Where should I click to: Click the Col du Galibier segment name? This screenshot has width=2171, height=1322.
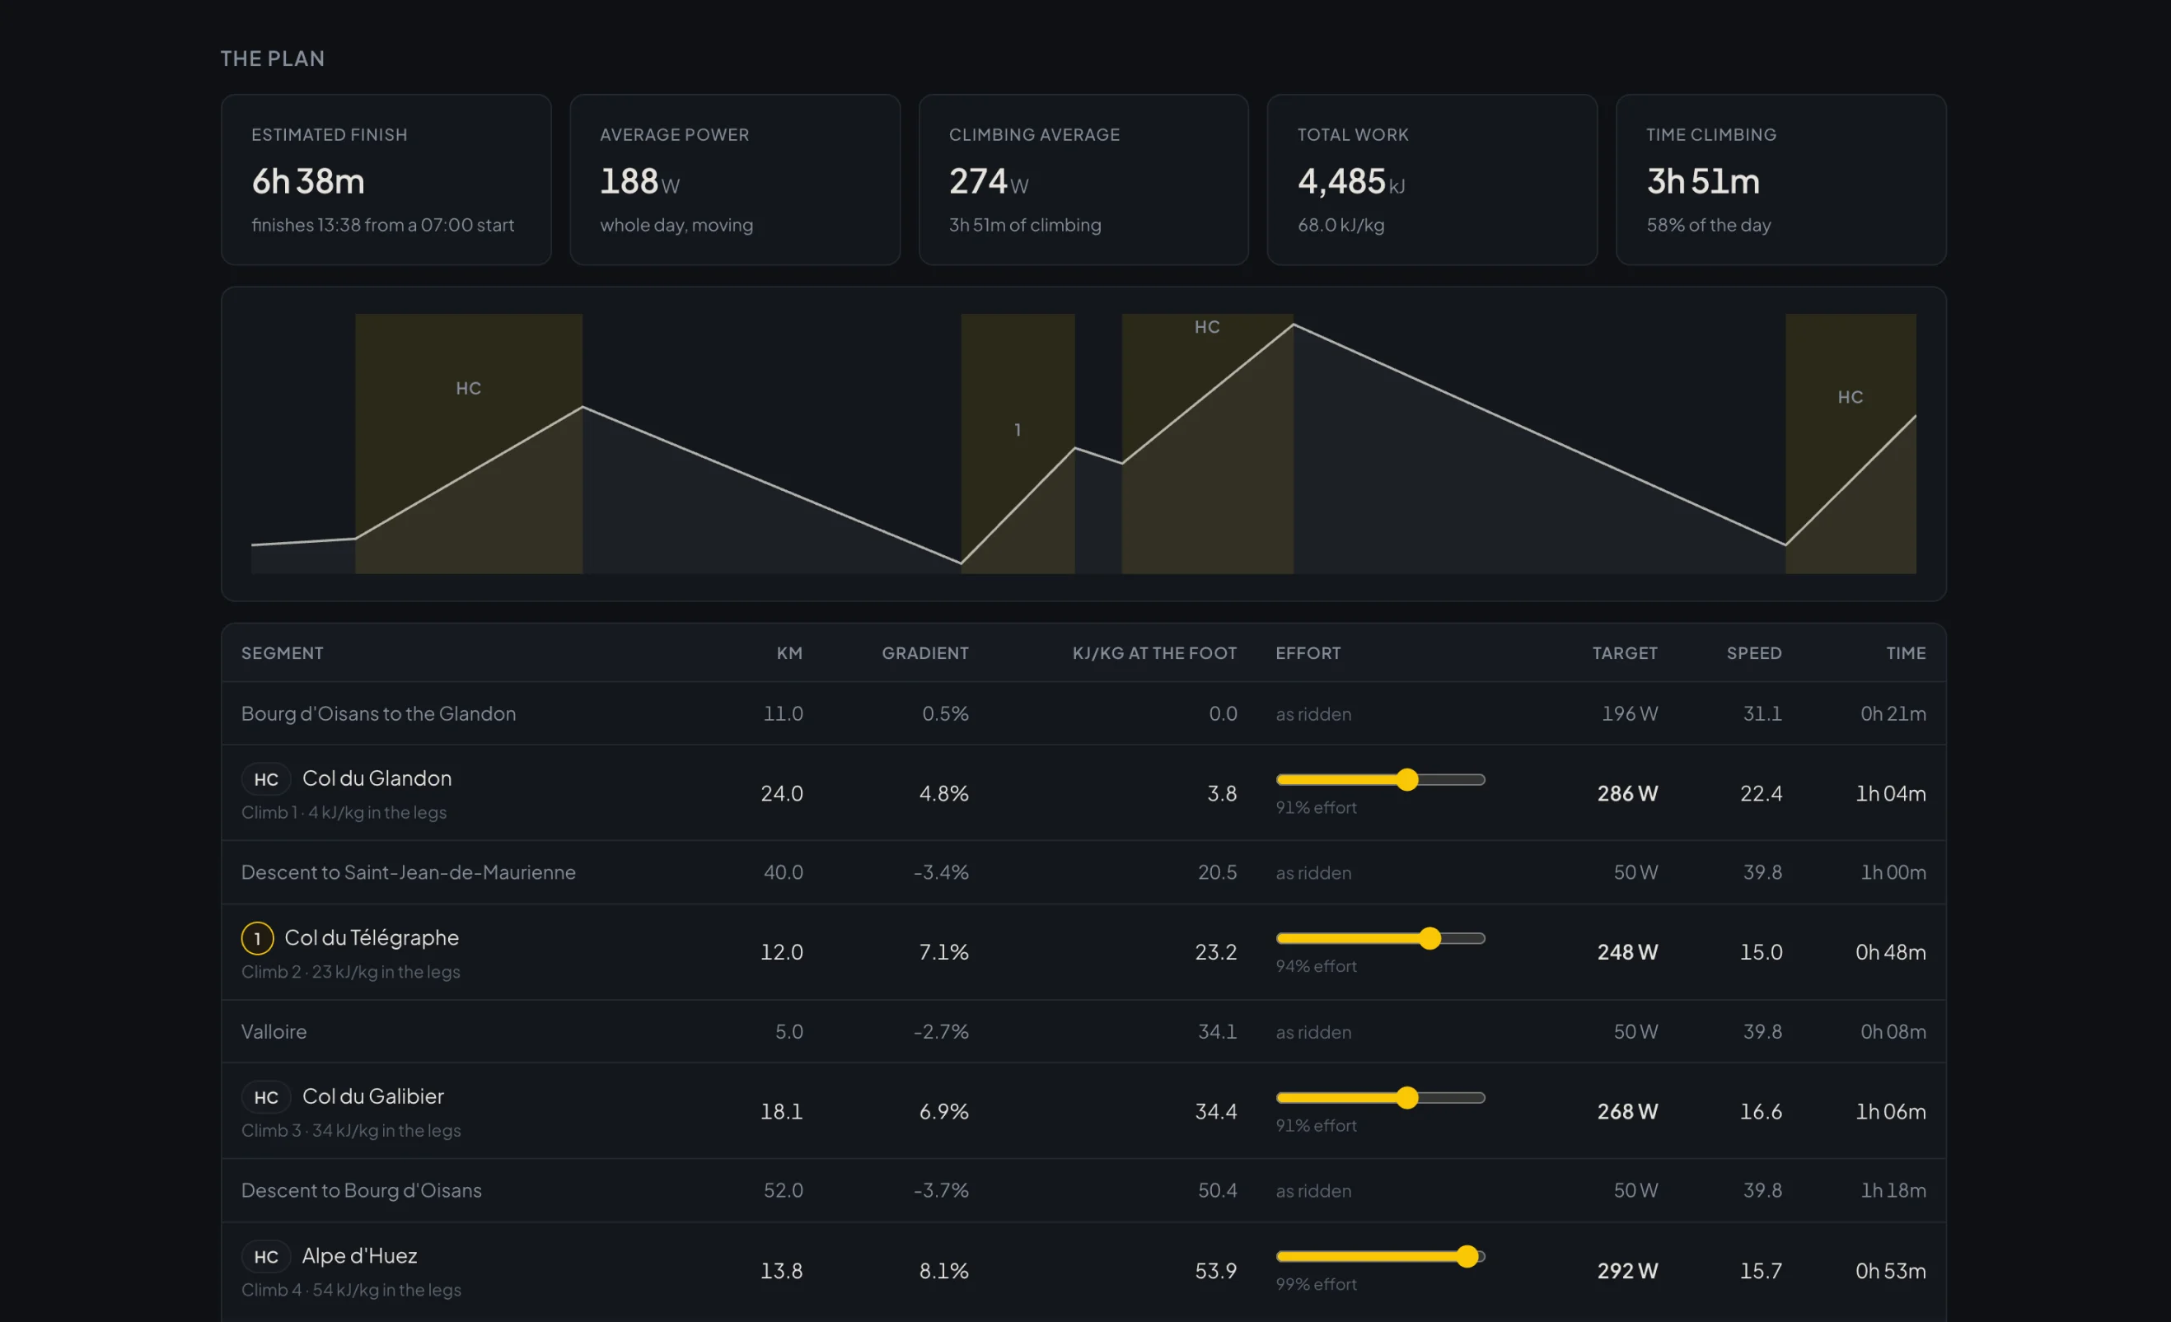pyautogui.click(x=372, y=1096)
